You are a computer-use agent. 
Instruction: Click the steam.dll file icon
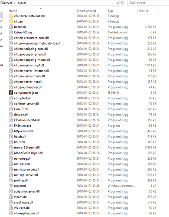(11, 197)
